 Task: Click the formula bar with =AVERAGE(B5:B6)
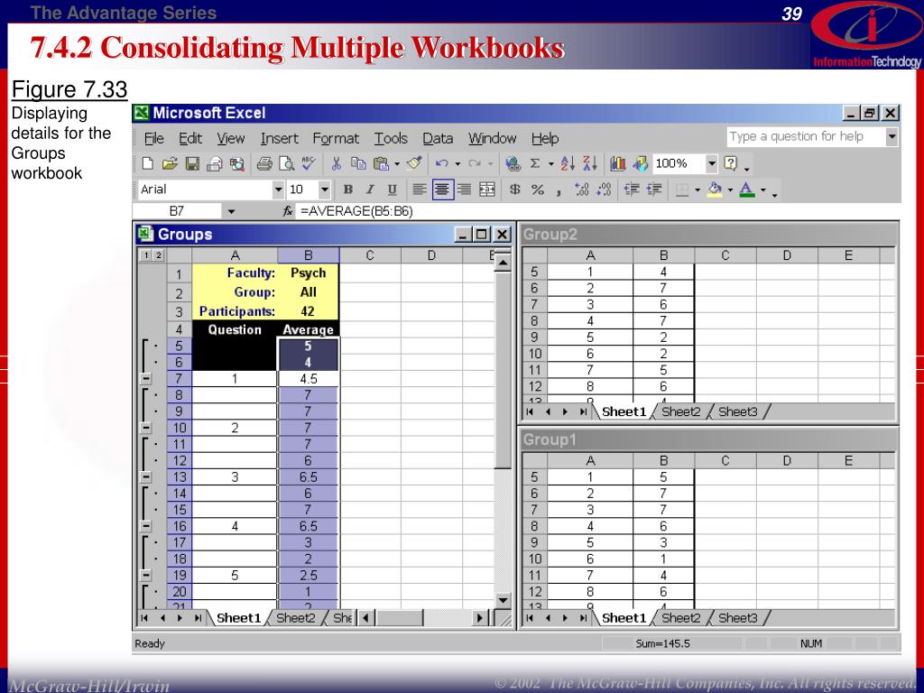(x=598, y=211)
